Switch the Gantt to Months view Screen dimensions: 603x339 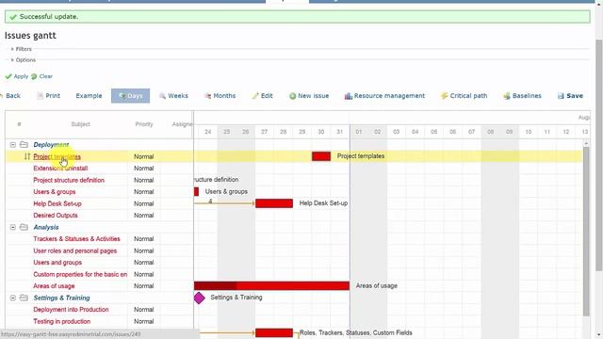(x=220, y=96)
